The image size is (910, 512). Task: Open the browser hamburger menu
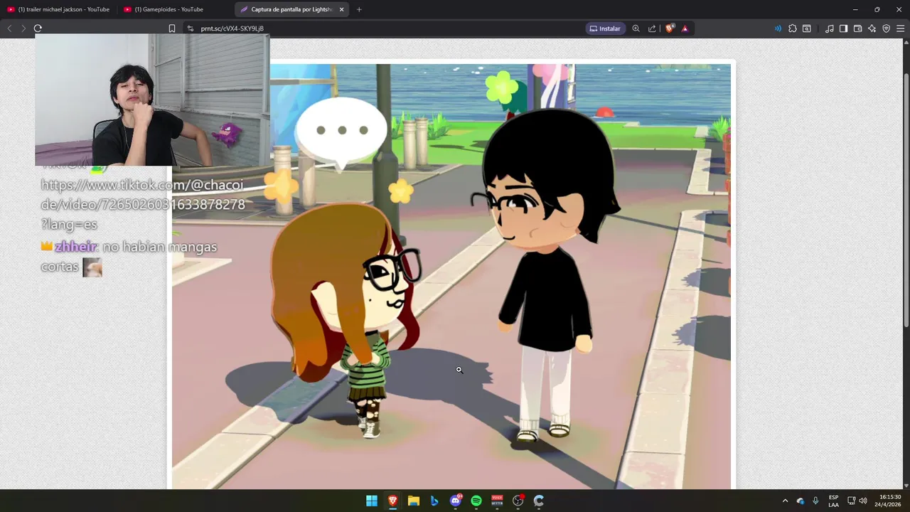pyautogui.click(x=900, y=28)
